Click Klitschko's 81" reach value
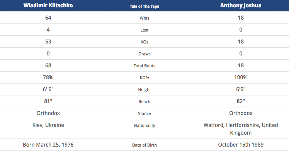The image size is (289, 152). pyautogui.click(x=48, y=101)
